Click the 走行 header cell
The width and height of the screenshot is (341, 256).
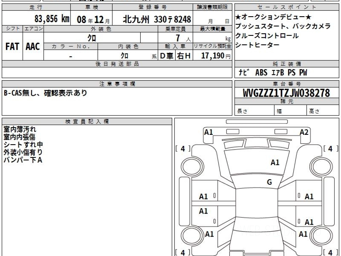pos(36,7)
